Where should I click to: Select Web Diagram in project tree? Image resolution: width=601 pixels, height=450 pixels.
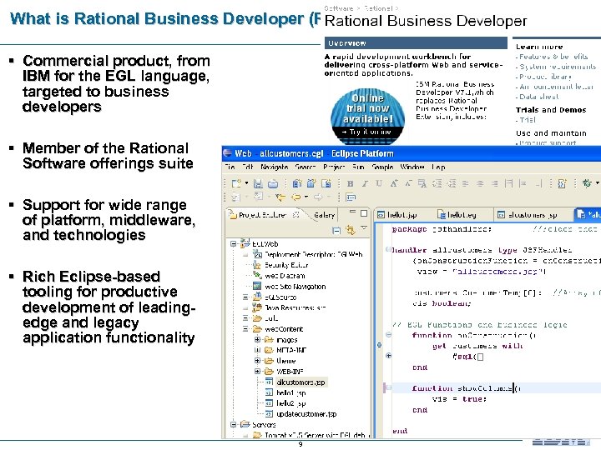285,276
